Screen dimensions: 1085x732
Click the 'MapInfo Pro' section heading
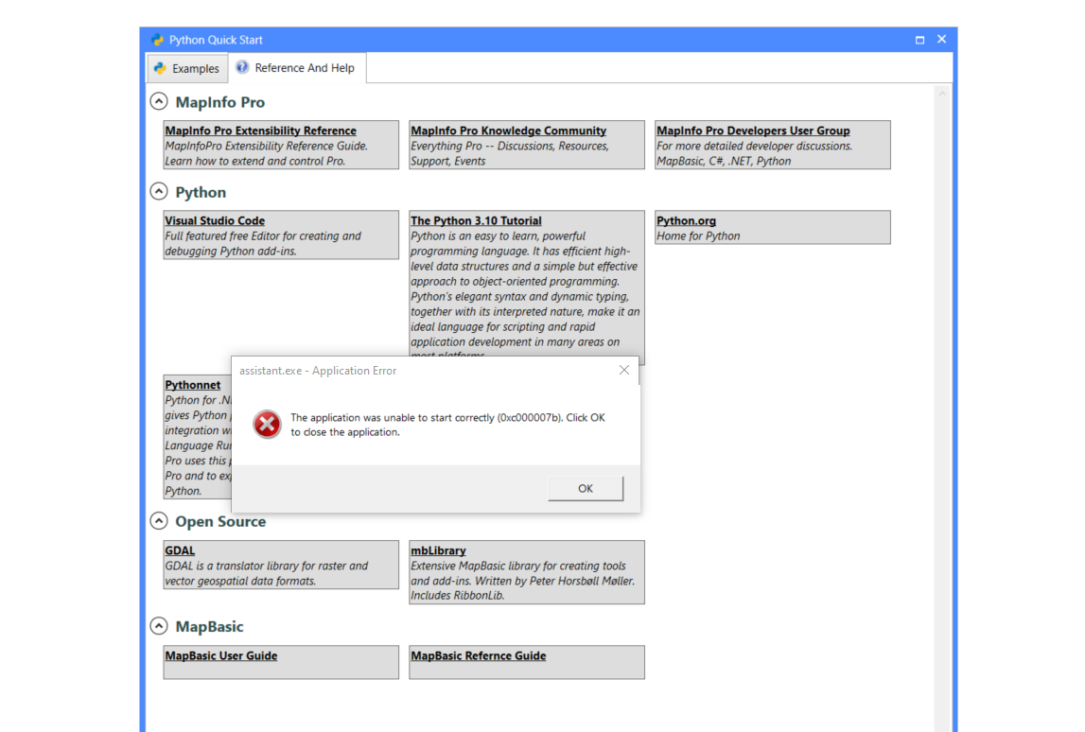tap(220, 102)
